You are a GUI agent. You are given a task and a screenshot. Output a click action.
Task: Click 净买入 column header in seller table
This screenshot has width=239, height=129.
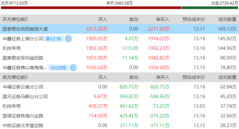pyautogui.click(x=163, y=77)
